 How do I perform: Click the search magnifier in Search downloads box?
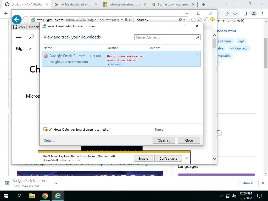click(197, 37)
